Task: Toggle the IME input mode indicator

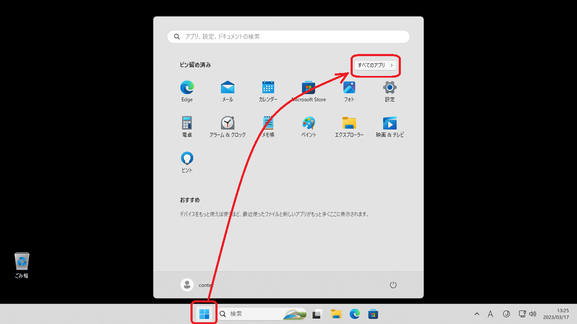Action: [x=490, y=314]
